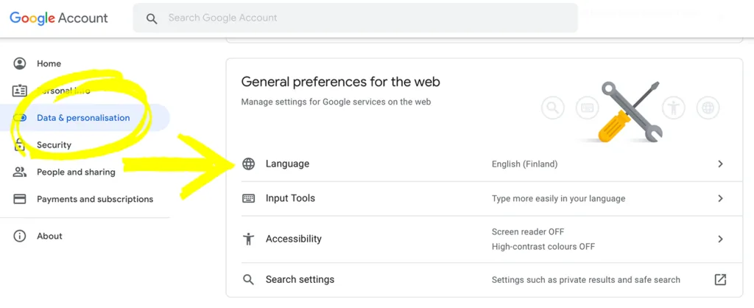Screen dimensions: 754x308
Task: Click the Payments credit card icon
Action: pyautogui.click(x=20, y=199)
